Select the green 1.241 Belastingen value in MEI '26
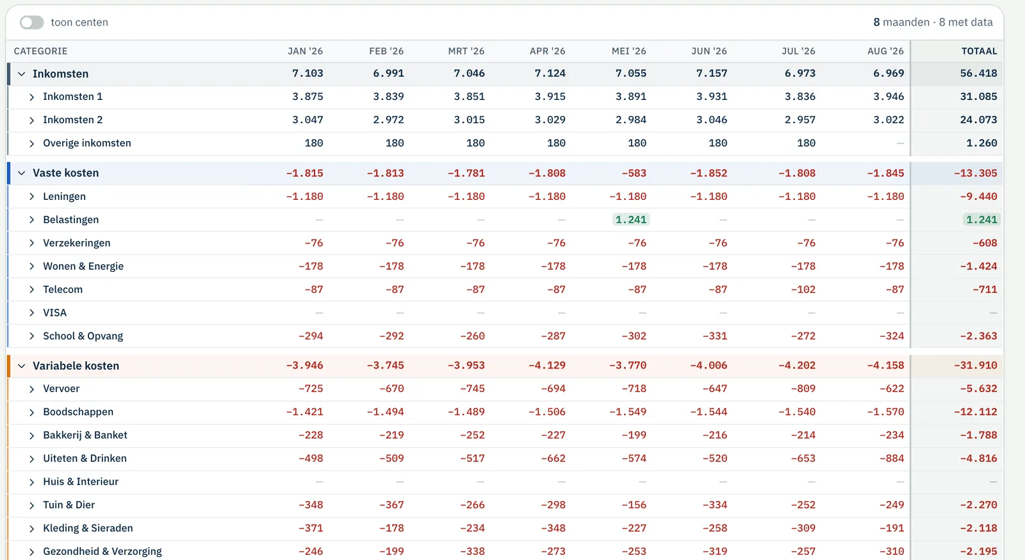The width and height of the screenshot is (1025, 560). [631, 220]
